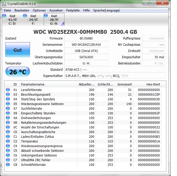Click the USB (Serial ATA) interface field

tap(86, 51)
